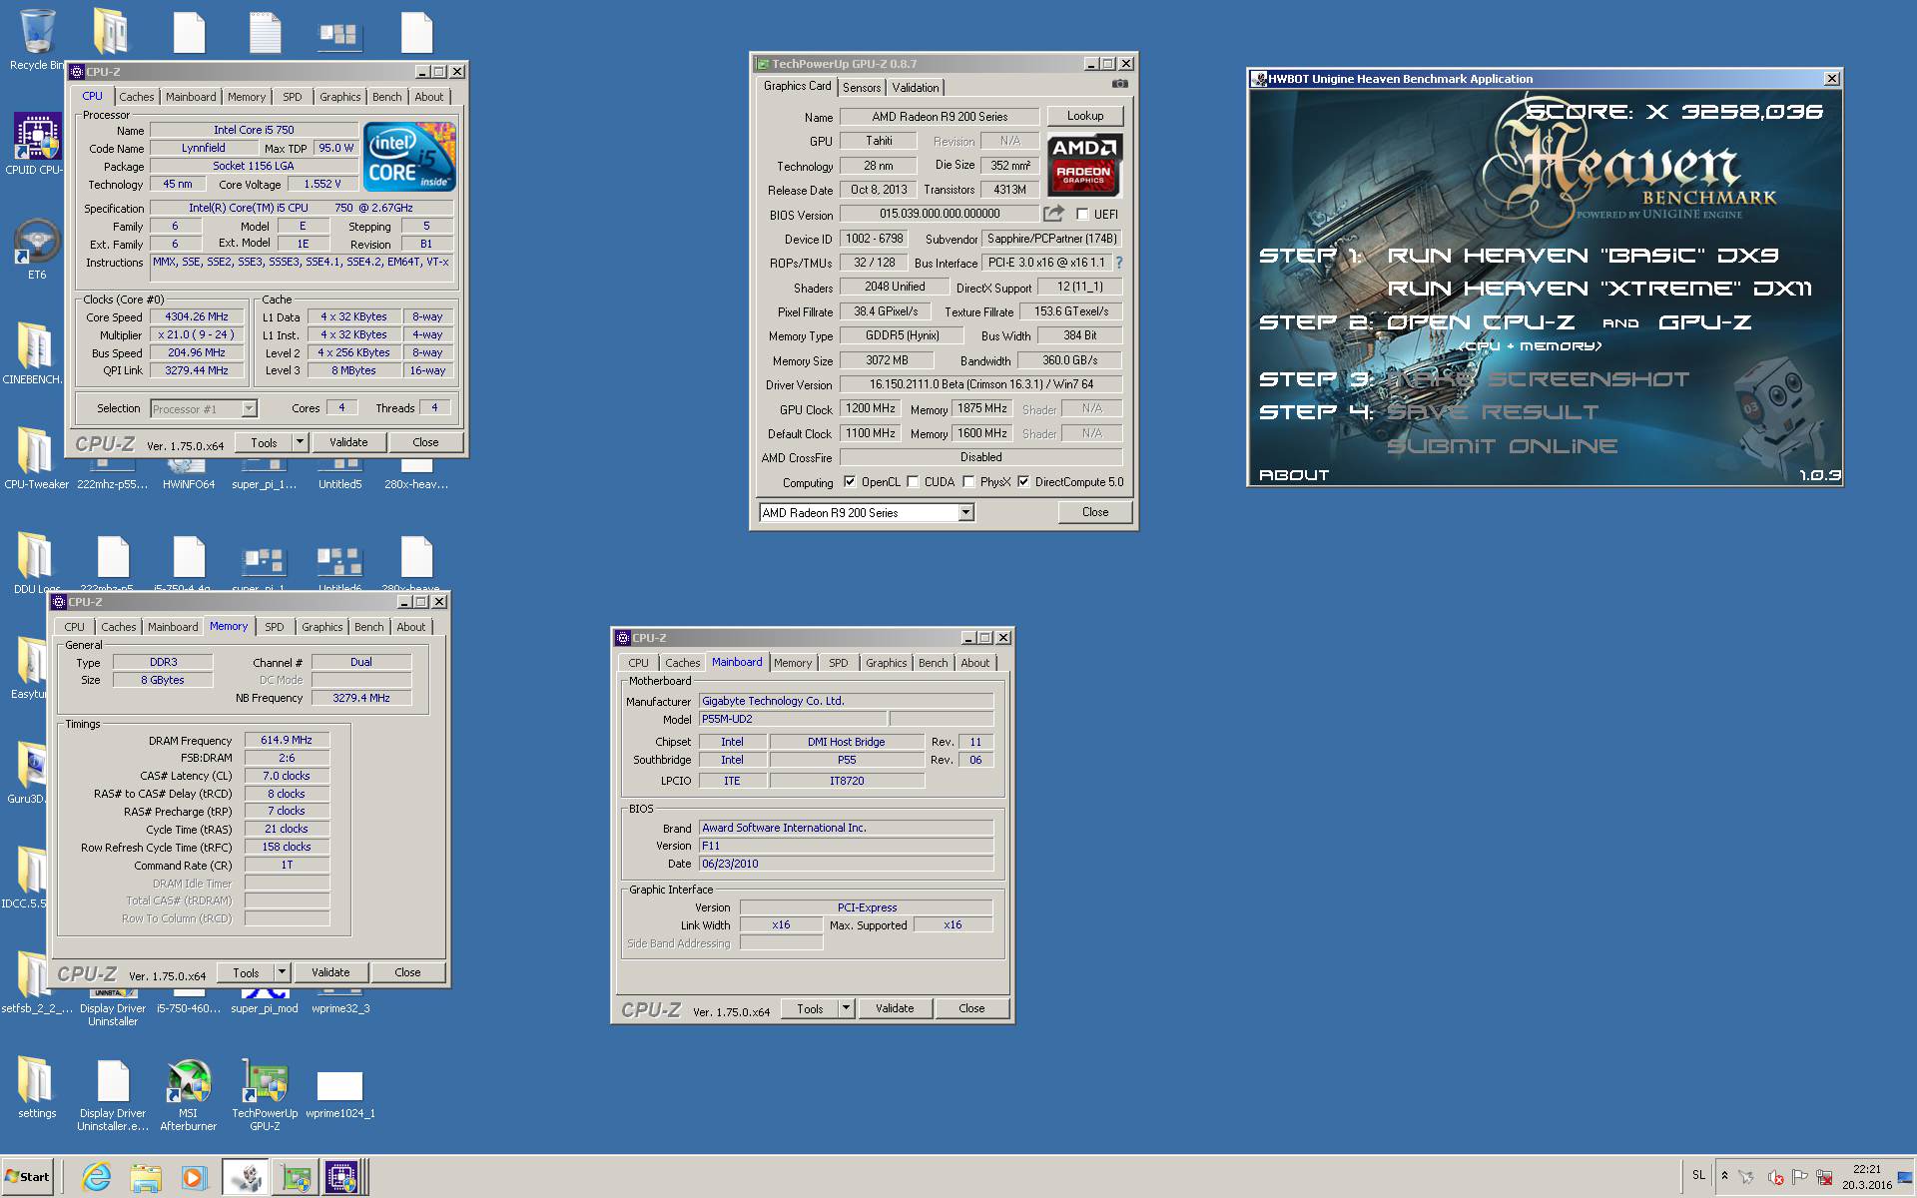
Task: Click Submit Online in HWBOT Heaven
Action: [x=1503, y=446]
